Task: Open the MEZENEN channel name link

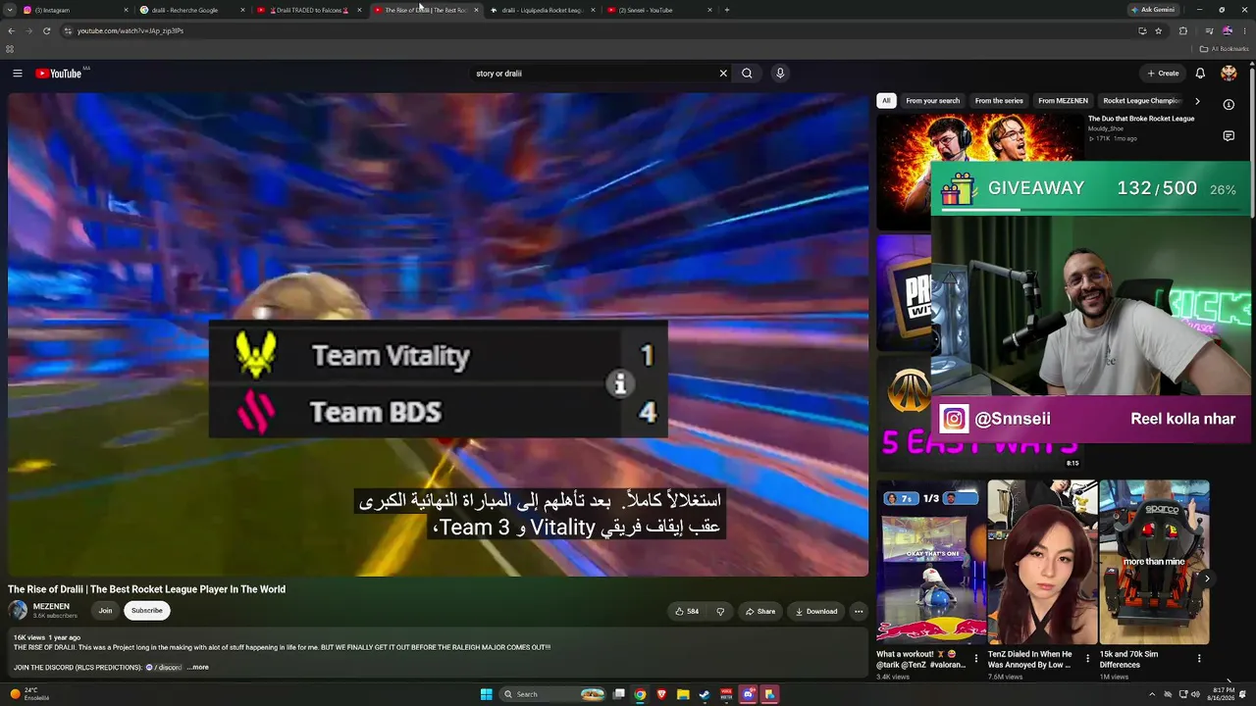Action: 51,607
